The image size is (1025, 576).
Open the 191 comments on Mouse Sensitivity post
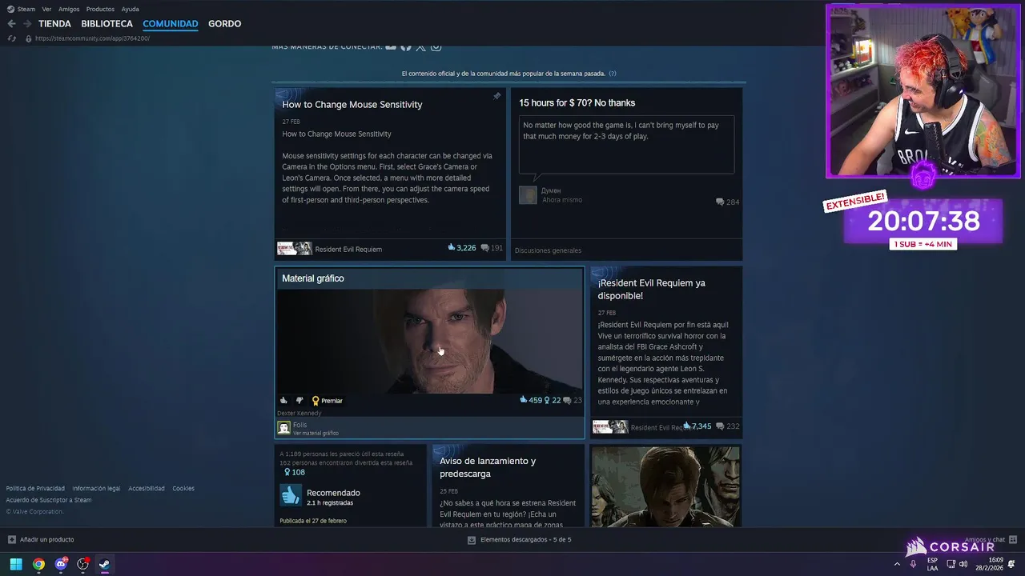tap(492, 248)
